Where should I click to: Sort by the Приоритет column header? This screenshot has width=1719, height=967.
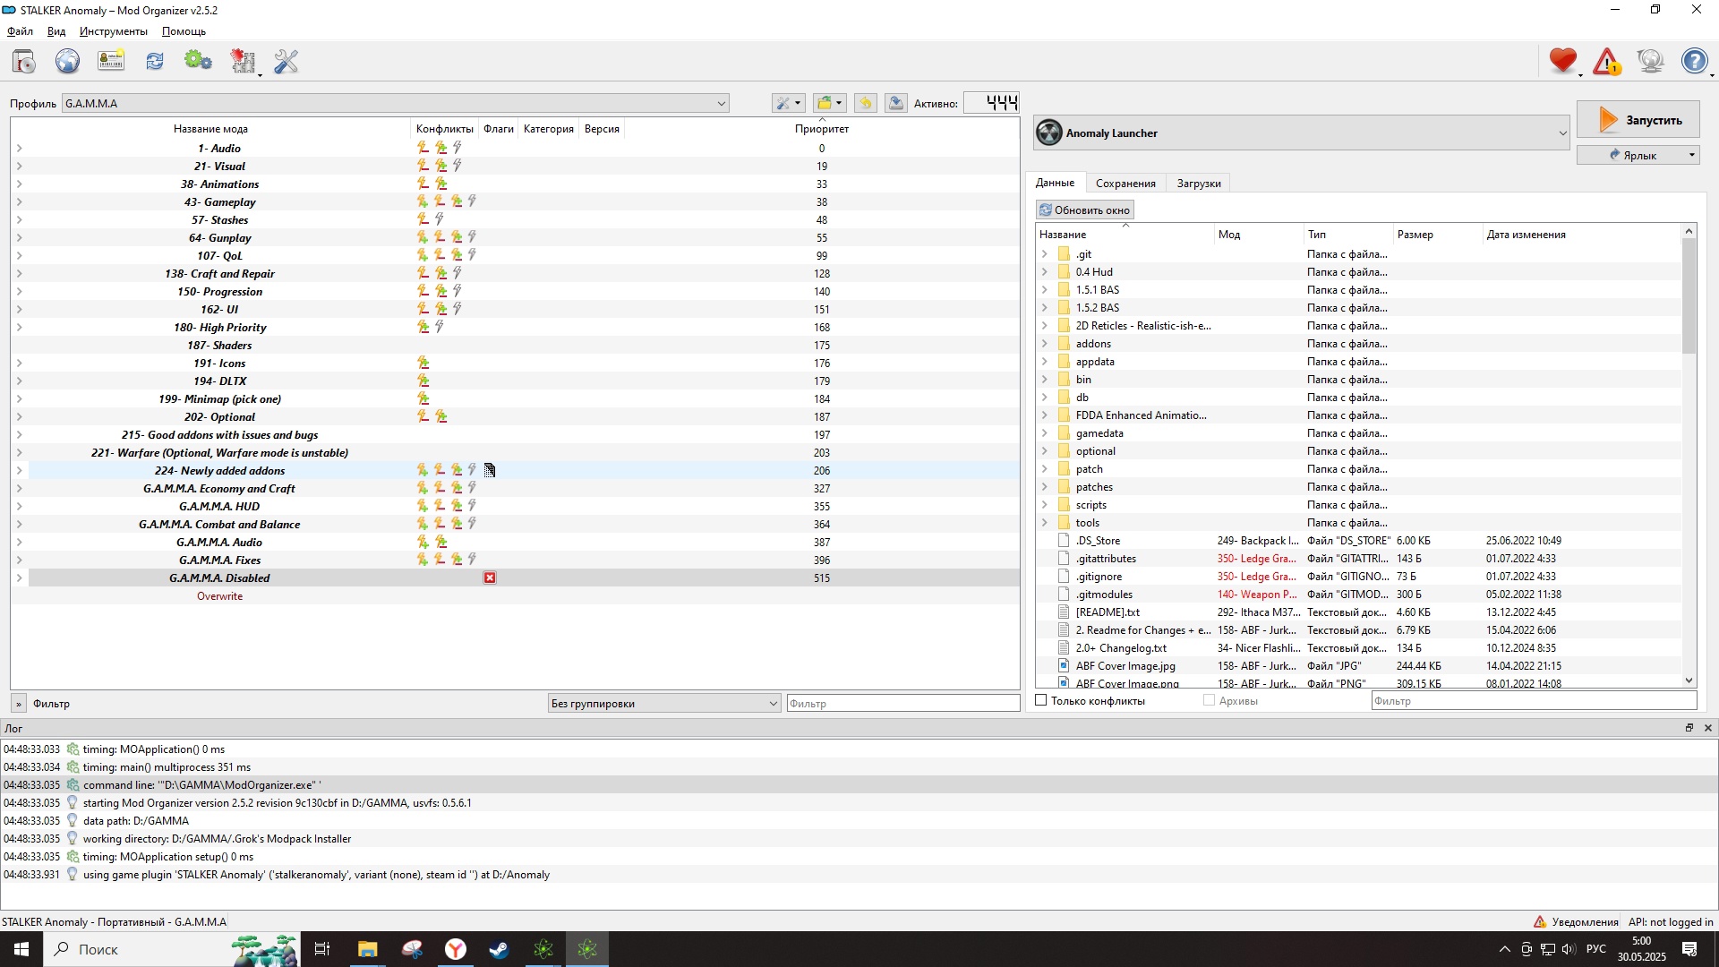pos(821,129)
